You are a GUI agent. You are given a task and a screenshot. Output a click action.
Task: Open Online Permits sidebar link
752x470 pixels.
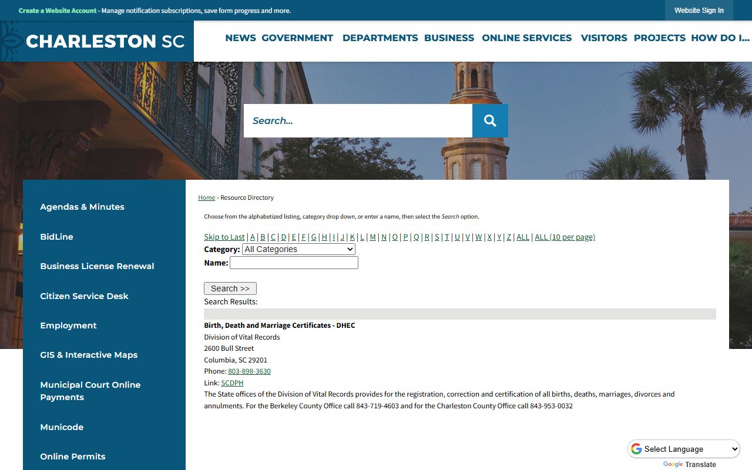(73, 456)
